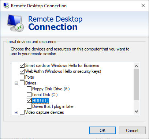Image resolution: width=149 pixels, height=139 pixels.
Task: Select Drives that I plug in later label
Action: (x=53, y=106)
